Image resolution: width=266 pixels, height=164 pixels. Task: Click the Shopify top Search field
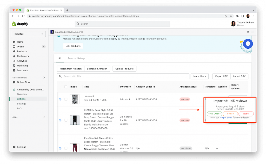click(x=122, y=24)
